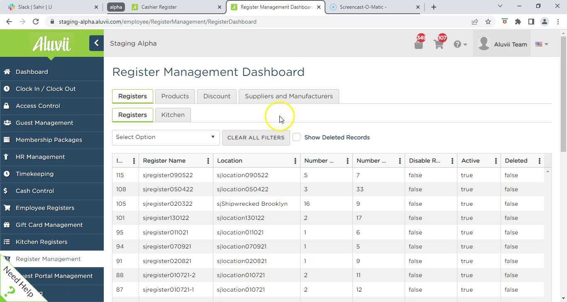Enable Show Deleted Records checkbox
This screenshot has height=302, width=567.
[296, 137]
